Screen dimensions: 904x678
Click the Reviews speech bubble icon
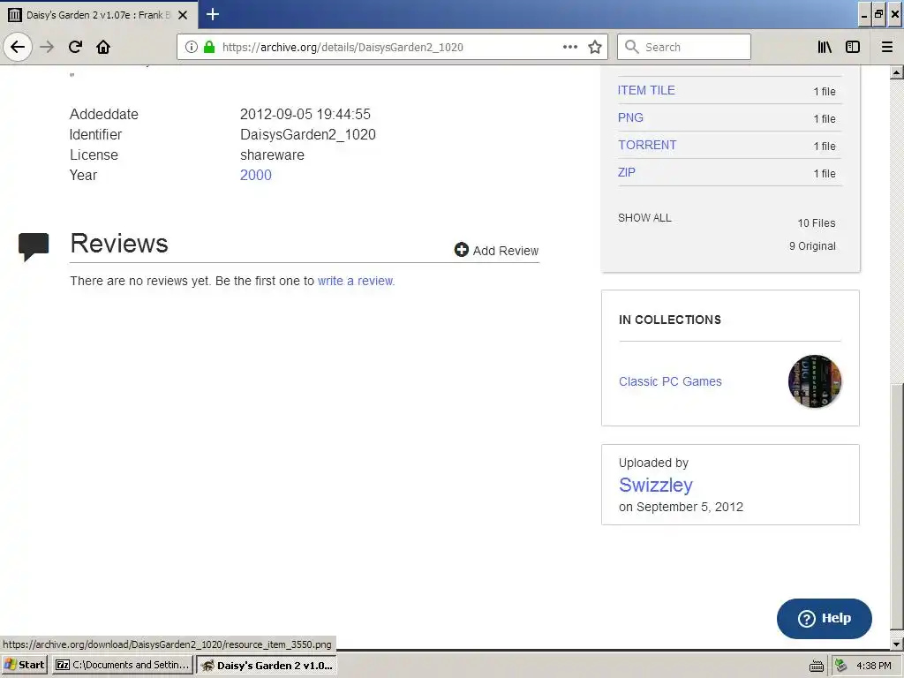coord(34,247)
